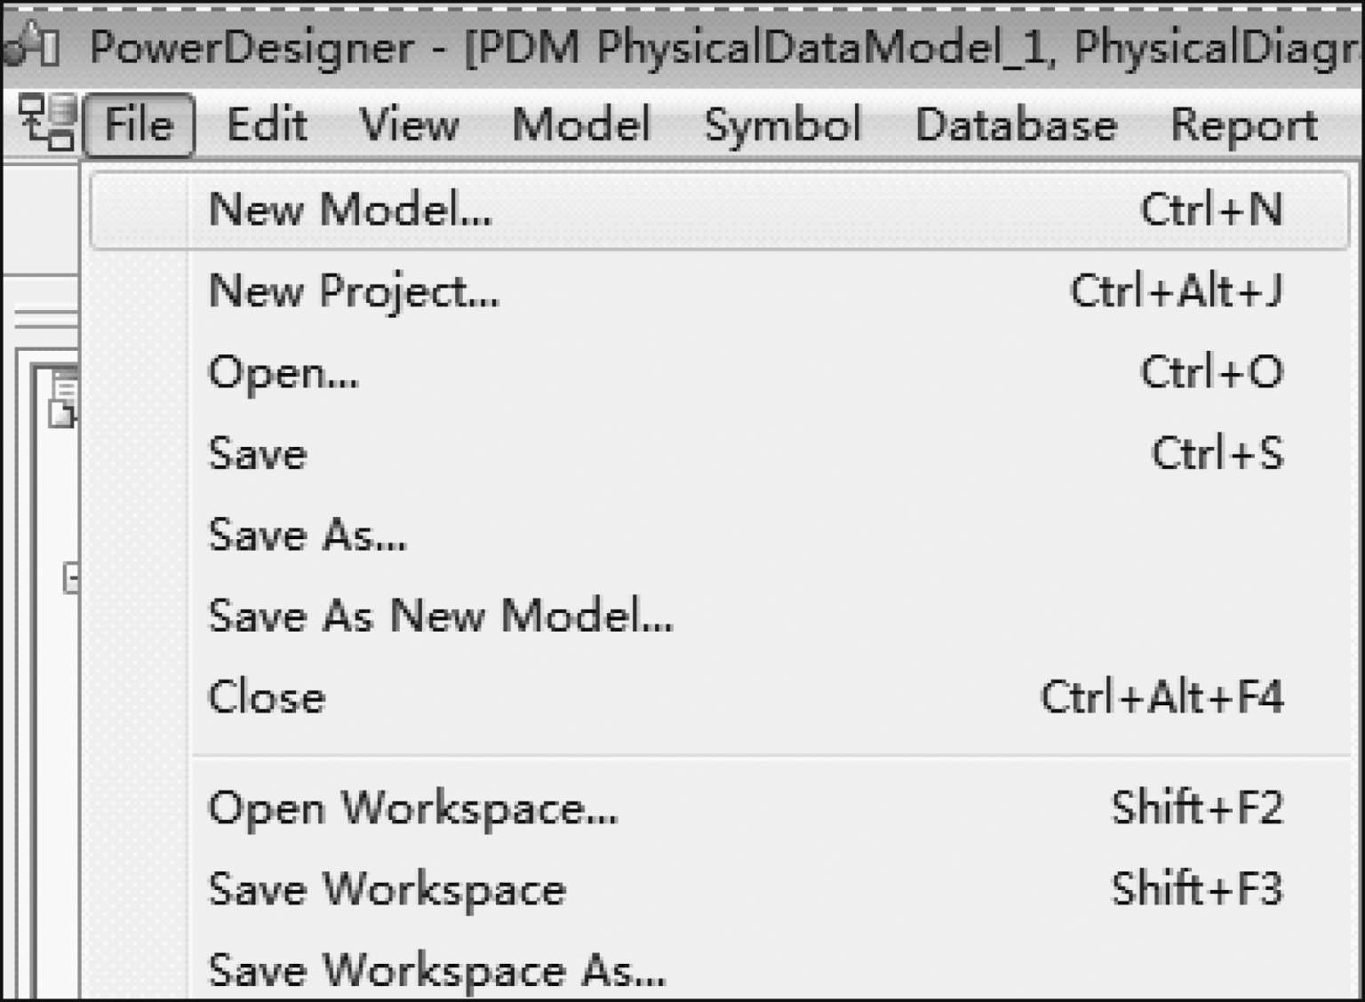Click the PowerDesigner application icon in title bar
1365x1002 pixels.
click(32, 44)
